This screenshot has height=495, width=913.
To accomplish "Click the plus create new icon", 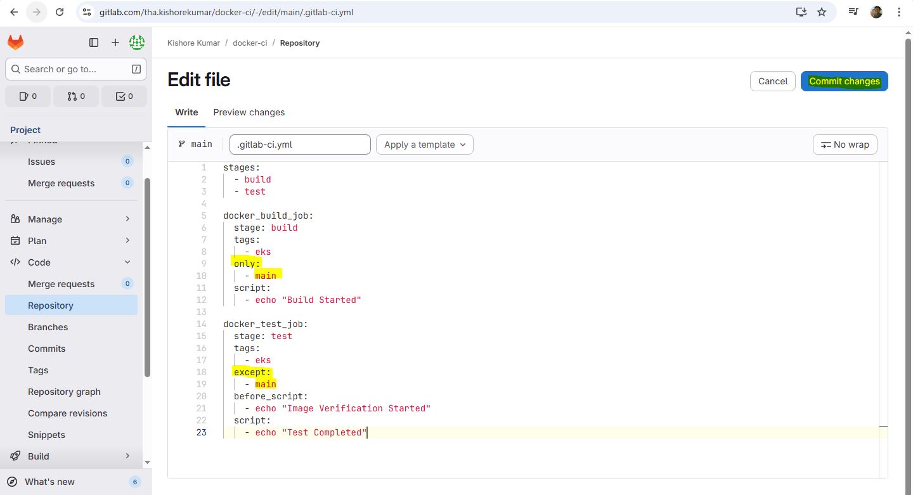I will point(115,42).
